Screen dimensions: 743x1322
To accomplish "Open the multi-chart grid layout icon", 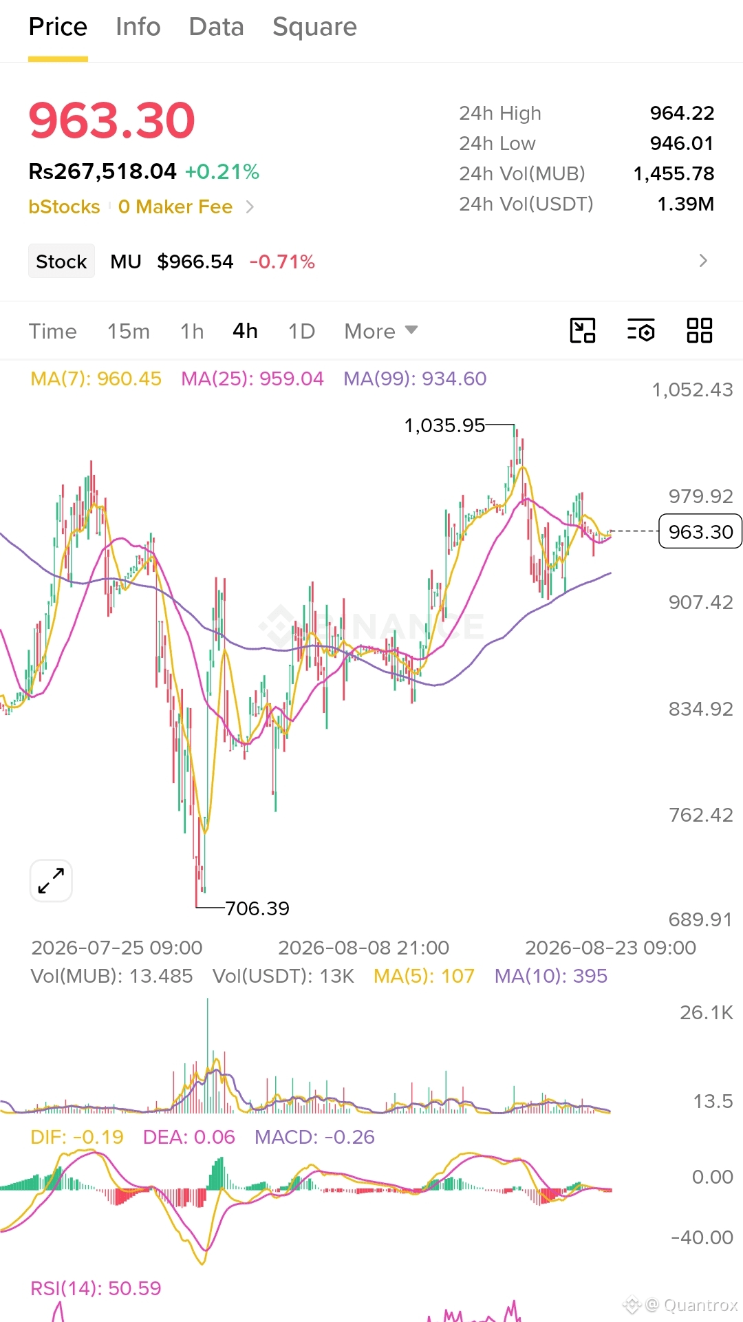I will pyautogui.click(x=700, y=330).
